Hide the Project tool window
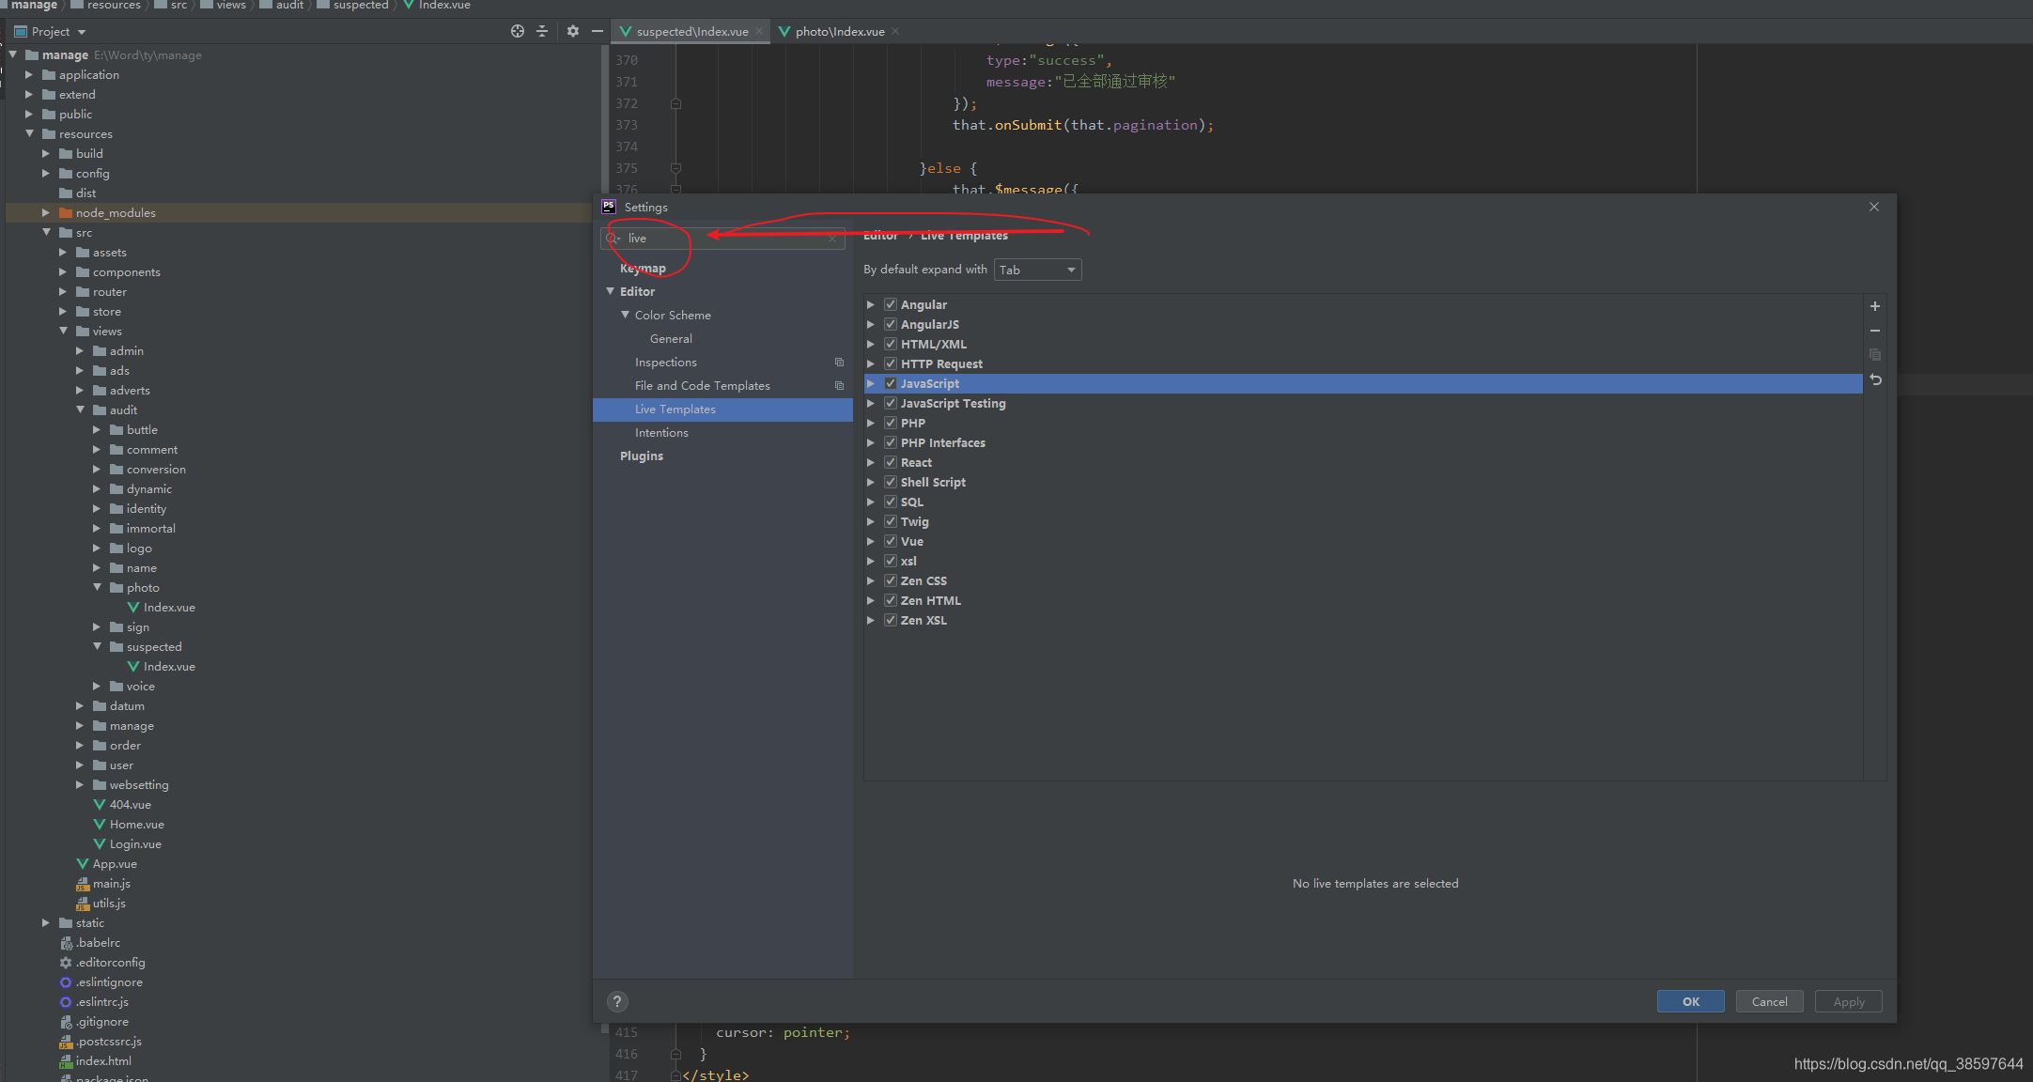 tap(597, 31)
